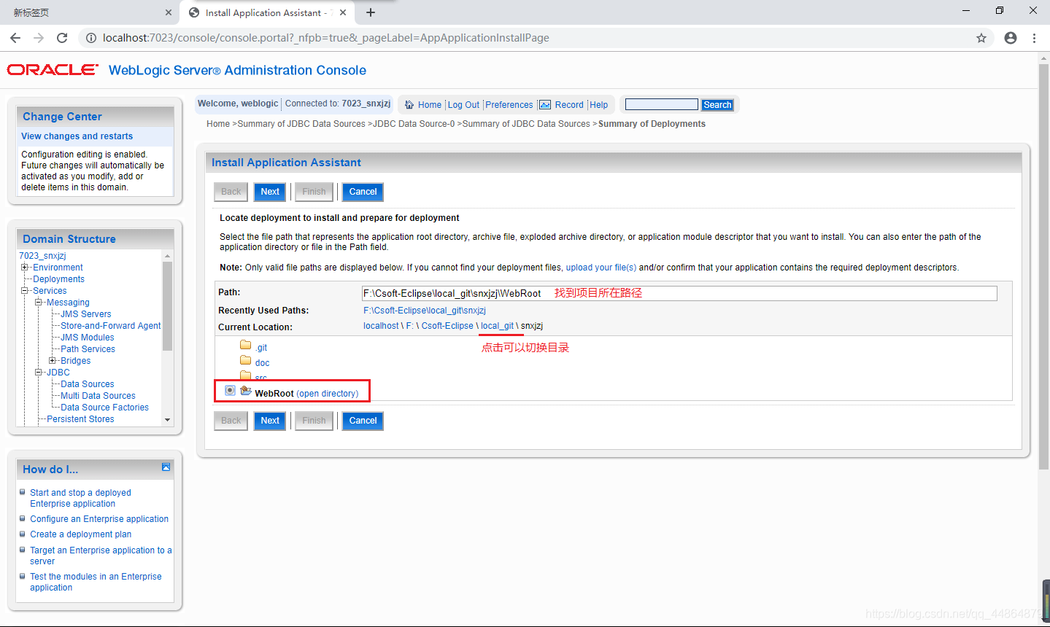Open Preferences in the top toolbar
The width and height of the screenshot is (1050, 627).
509,105
